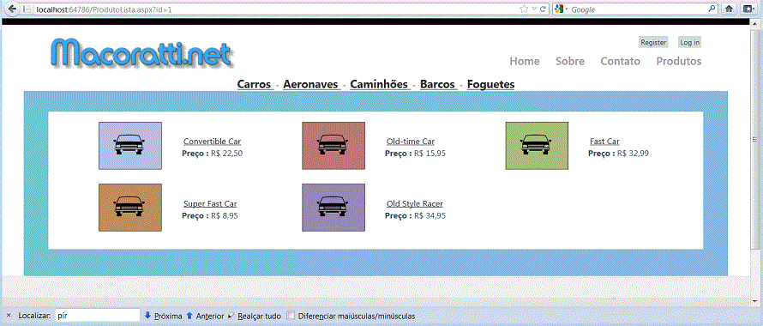Expand the URL history dropdown arrow
This screenshot has height=326, width=763.
coord(534,9)
